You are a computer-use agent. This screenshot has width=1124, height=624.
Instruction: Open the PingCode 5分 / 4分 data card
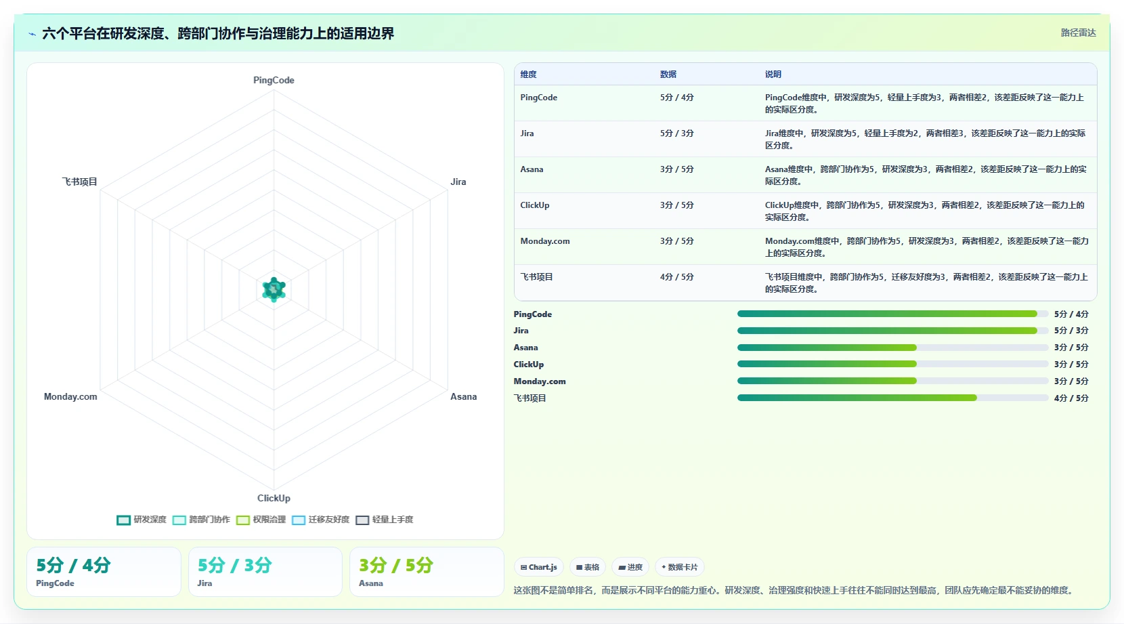[104, 572]
